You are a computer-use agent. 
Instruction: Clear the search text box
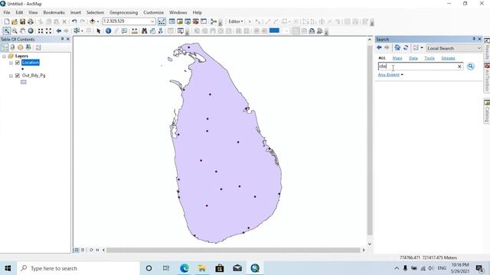click(x=459, y=66)
